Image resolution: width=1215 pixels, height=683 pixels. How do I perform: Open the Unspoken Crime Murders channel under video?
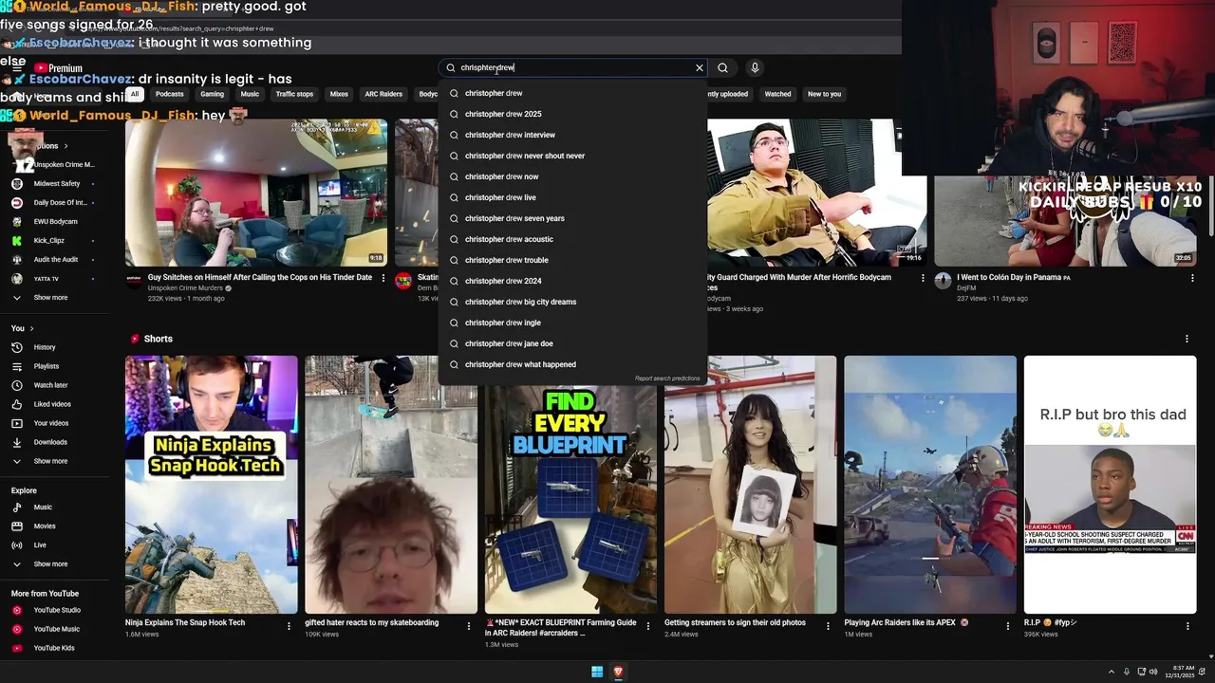pyautogui.click(x=186, y=288)
